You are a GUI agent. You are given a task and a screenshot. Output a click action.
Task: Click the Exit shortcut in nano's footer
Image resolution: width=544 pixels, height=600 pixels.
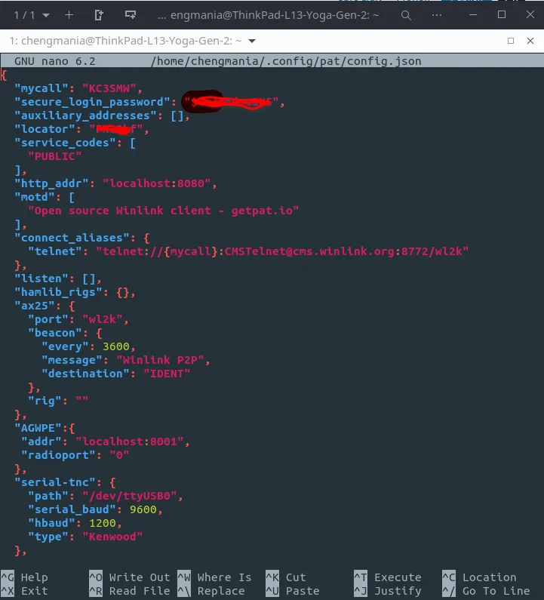point(34,591)
